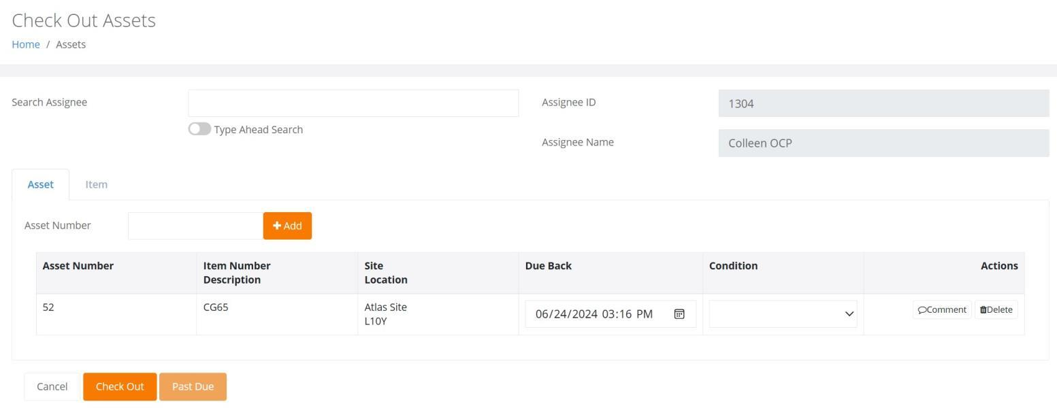Image resolution: width=1057 pixels, height=408 pixels.
Task: Focus the Asset Number input field
Action: click(x=195, y=226)
